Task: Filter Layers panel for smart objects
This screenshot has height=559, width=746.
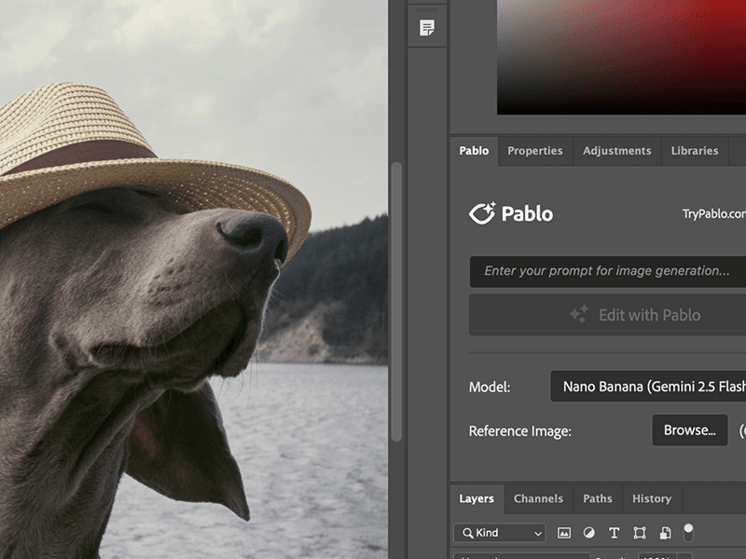Action: (x=665, y=533)
